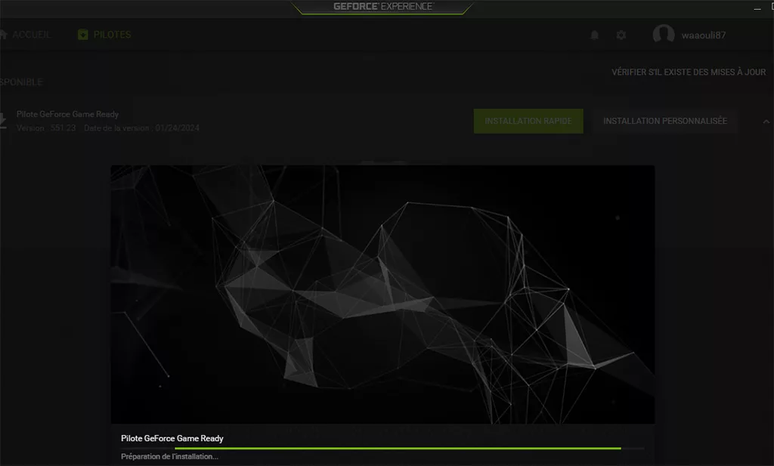Screen dimensions: 774x466
Task: Click the version 551.23 text
Action: tap(46, 128)
